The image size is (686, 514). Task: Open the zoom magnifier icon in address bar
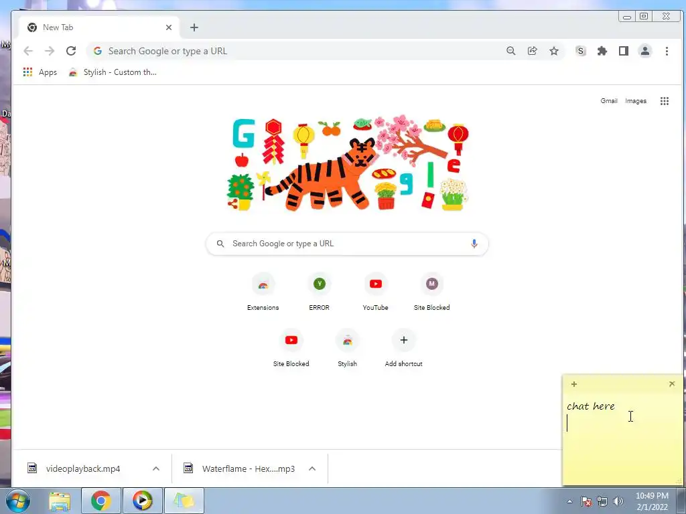click(510, 51)
